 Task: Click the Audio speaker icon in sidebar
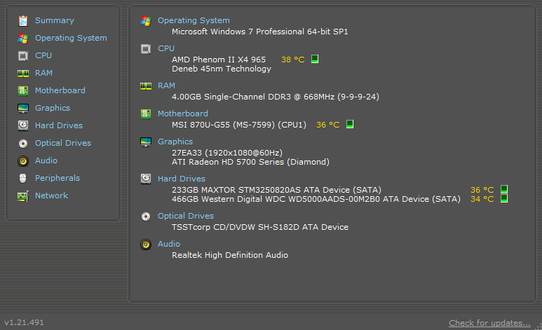pyautogui.click(x=23, y=160)
